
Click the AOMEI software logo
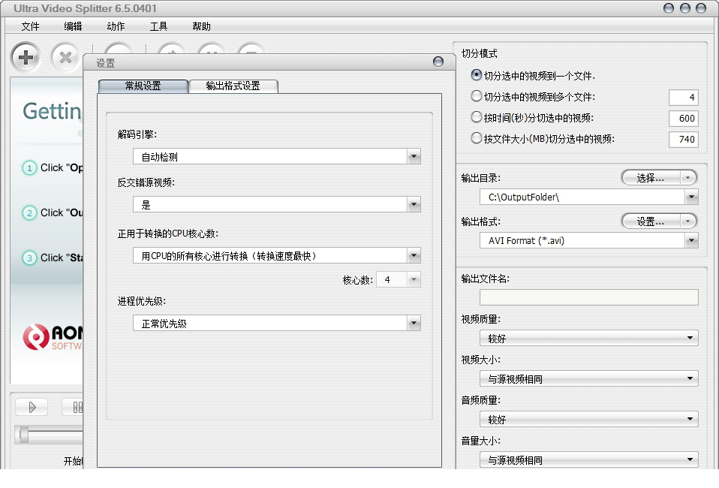point(53,337)
